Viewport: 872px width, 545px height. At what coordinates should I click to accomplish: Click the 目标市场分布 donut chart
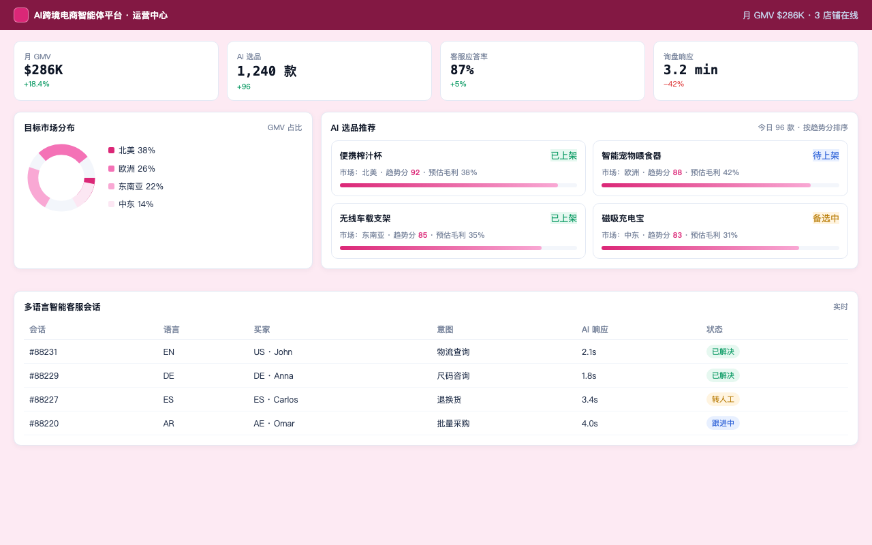[61, 178]
